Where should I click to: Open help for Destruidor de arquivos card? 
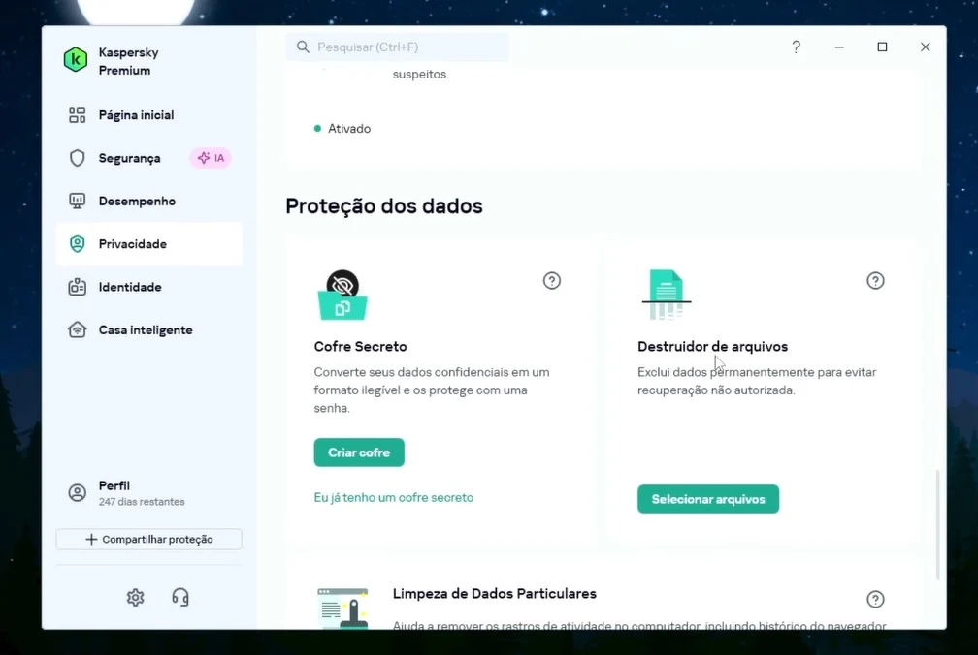(875, 281)
